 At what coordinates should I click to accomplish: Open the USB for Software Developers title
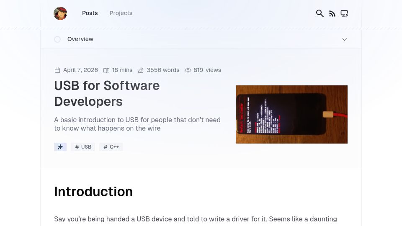107,93
